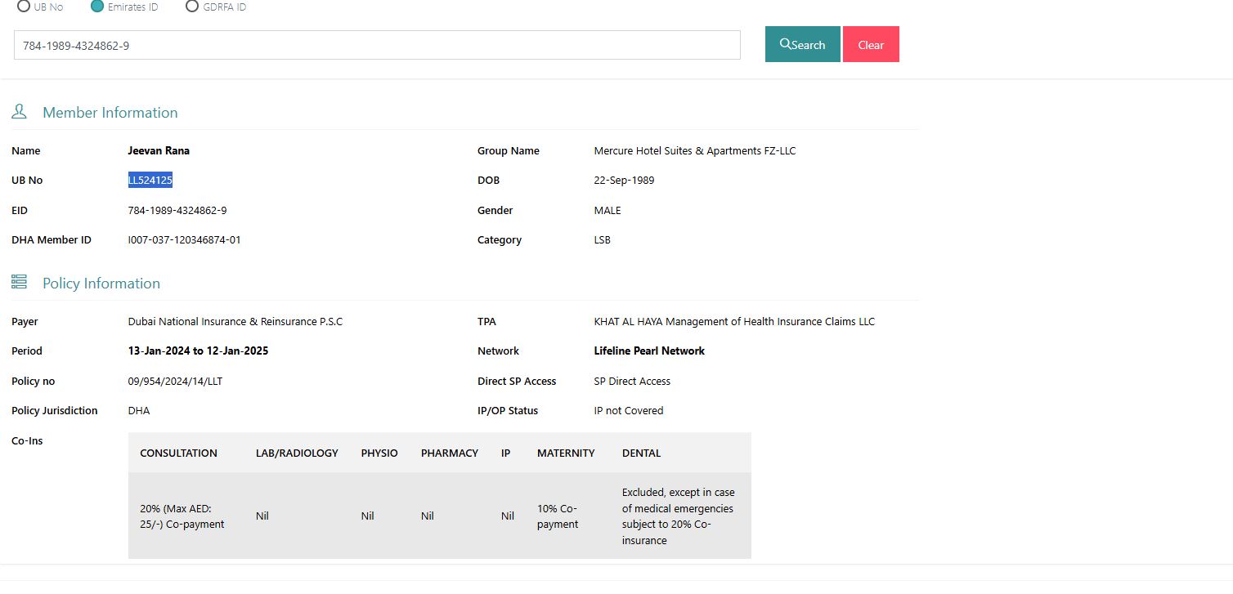The width and height of the screenshot is (1233, 594).
Task: Select the Emirates ID radio button
Action: (97, 7)
